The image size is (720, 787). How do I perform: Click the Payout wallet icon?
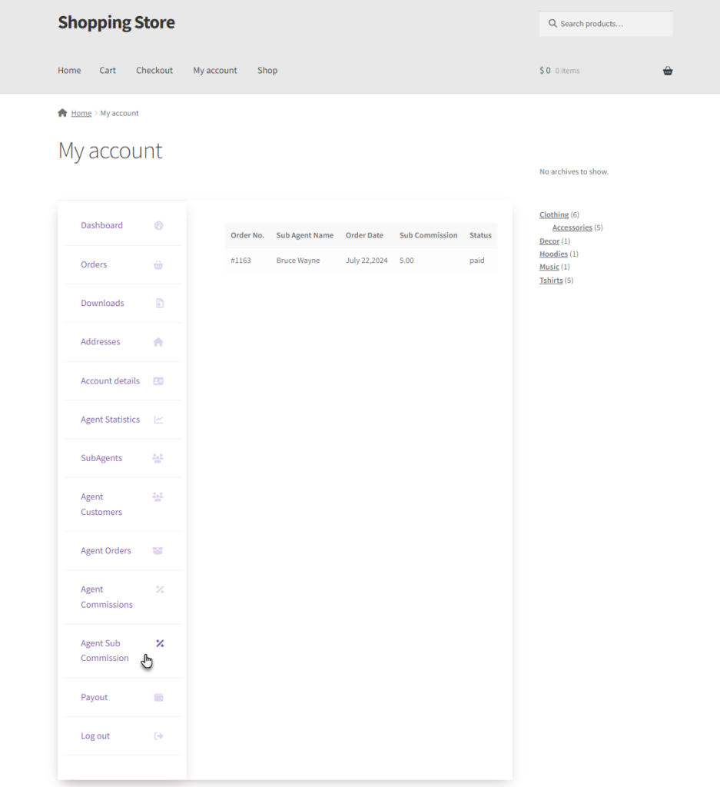click(158, 697)
